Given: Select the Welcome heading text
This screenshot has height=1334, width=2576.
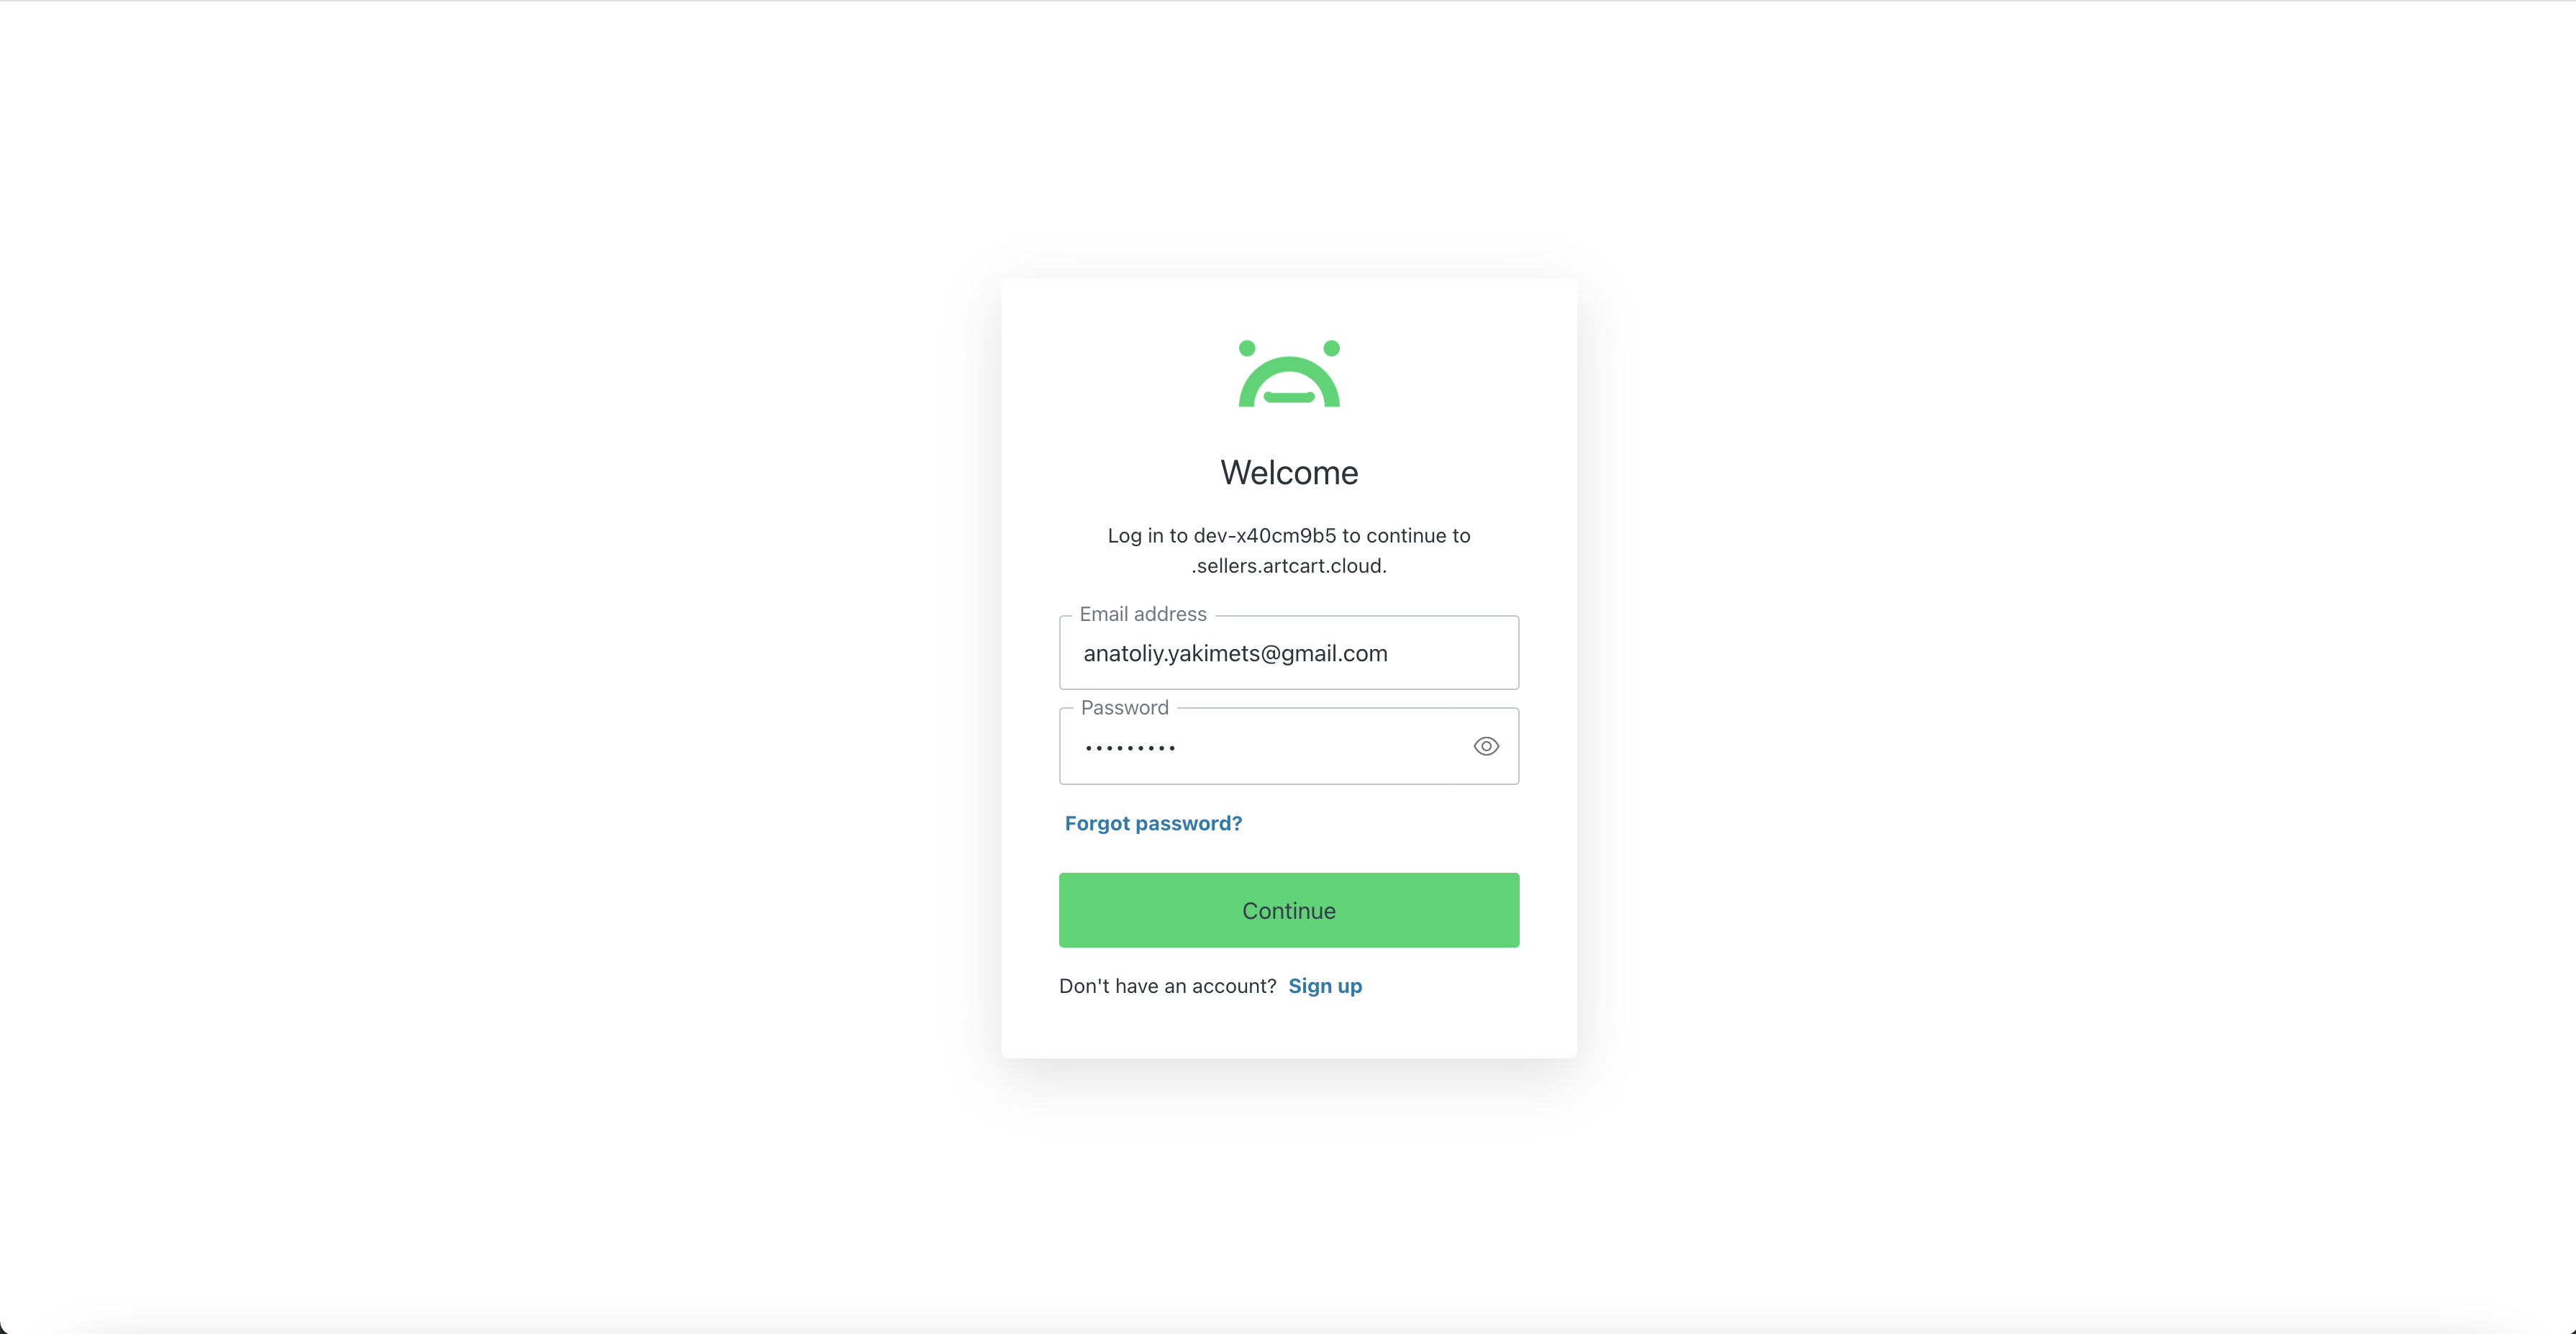Looking at the screenshot, I should point(1289,472).
